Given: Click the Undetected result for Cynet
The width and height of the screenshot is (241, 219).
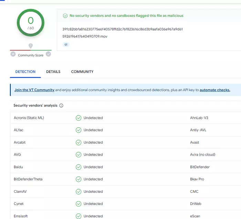Looking at the screenshot, I should pyautogui.click(x=93, y=204).
